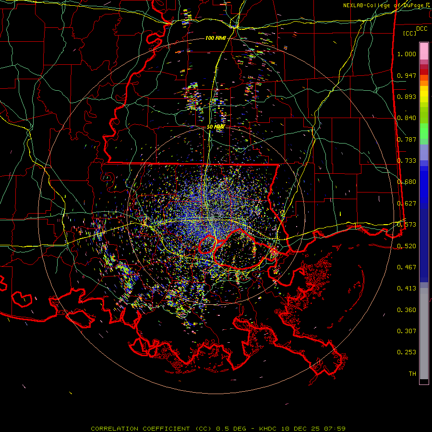Pick the pink color band beside 1.000
Viewport: 432px width, 432px height.
click(424, 51)
